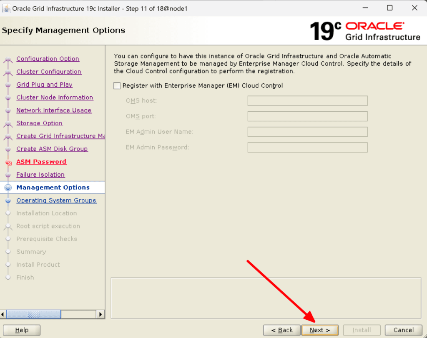Jump to Grid Plug and Play step
Image resolution: width=427 pixels, height=338 pixels.
click(44, 84)
